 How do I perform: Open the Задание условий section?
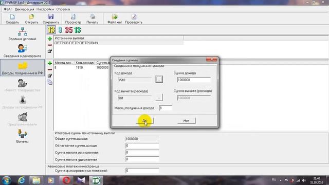[22, 33]
